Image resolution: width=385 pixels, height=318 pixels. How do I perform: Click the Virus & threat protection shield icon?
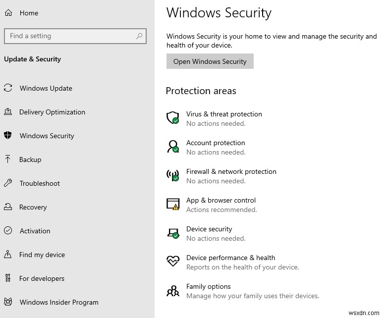172,118
